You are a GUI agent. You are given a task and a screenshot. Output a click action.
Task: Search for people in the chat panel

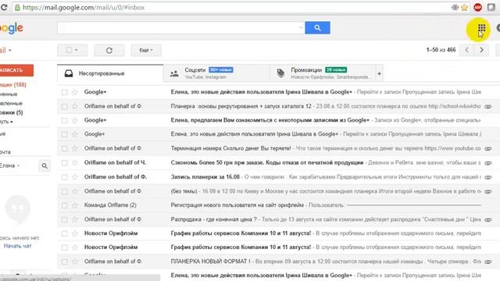[45, 165]
